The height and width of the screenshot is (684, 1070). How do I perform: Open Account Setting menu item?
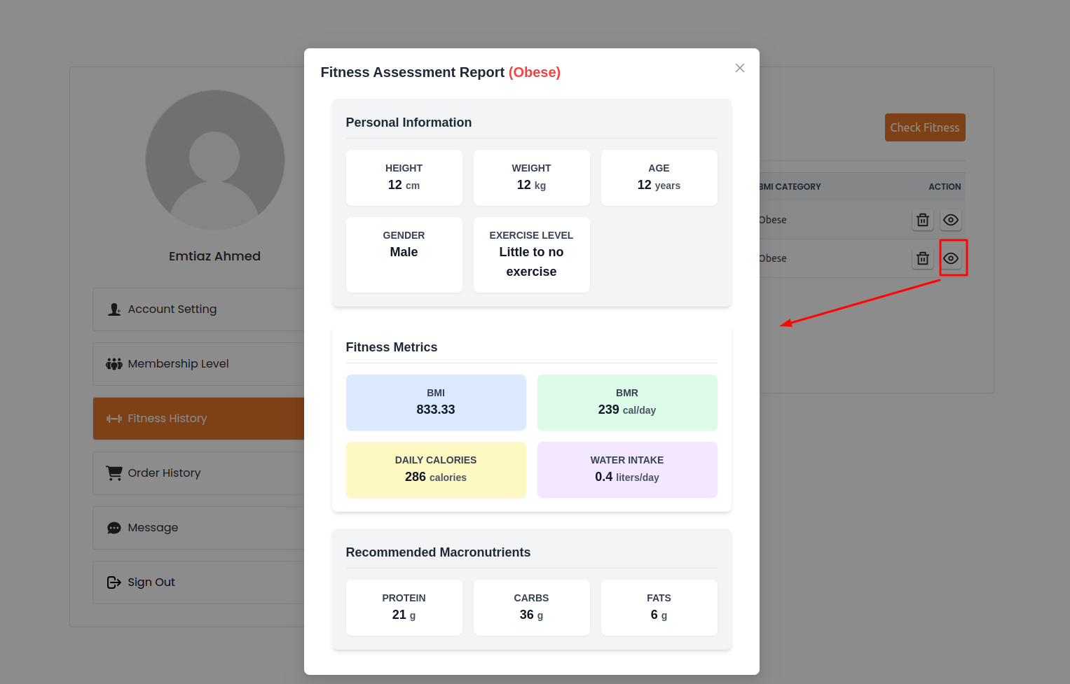click(x=172, y=309)
